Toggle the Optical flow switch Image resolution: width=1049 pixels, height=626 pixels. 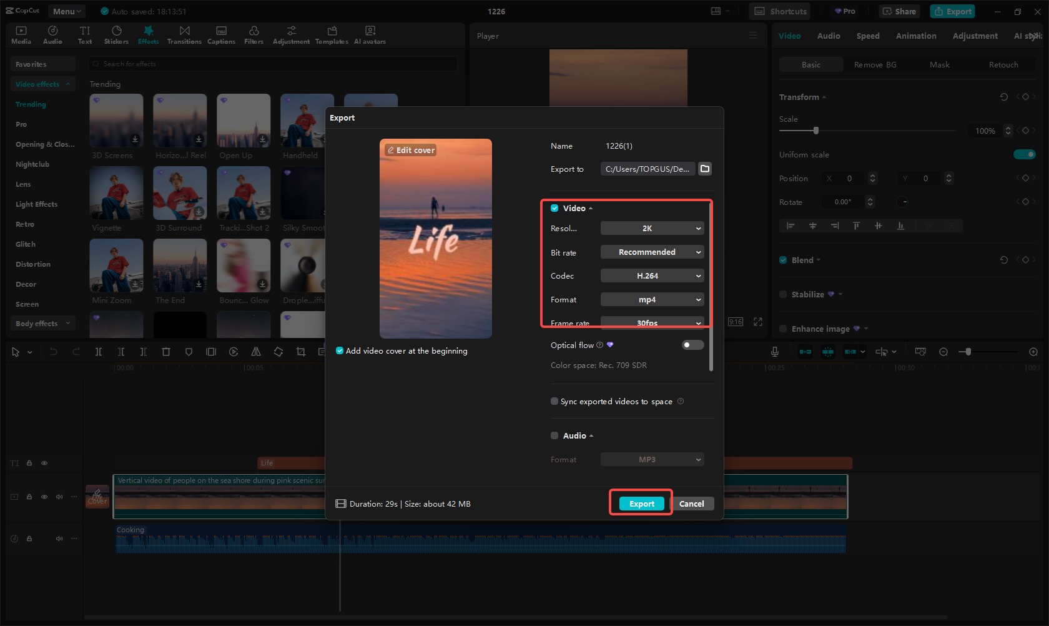(x=692, y=344)
